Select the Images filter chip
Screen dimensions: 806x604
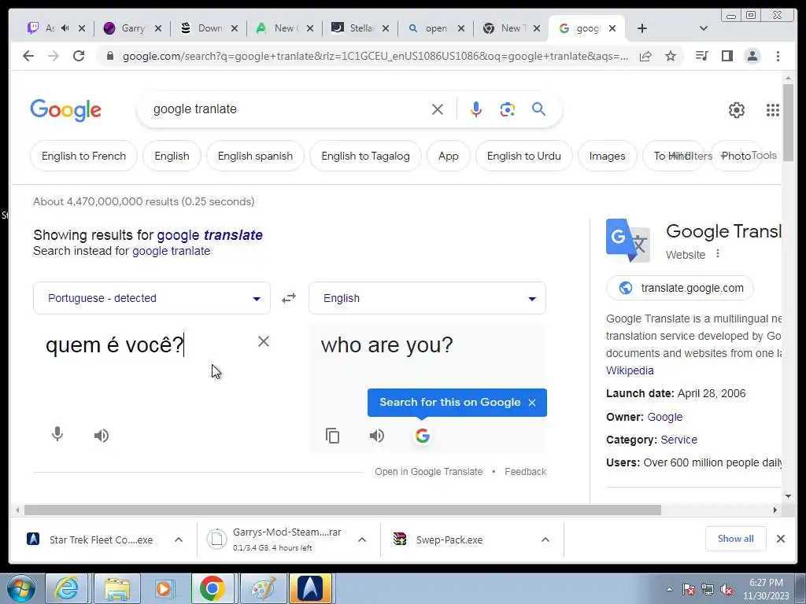pyautogui.click(x=607, y=156)
